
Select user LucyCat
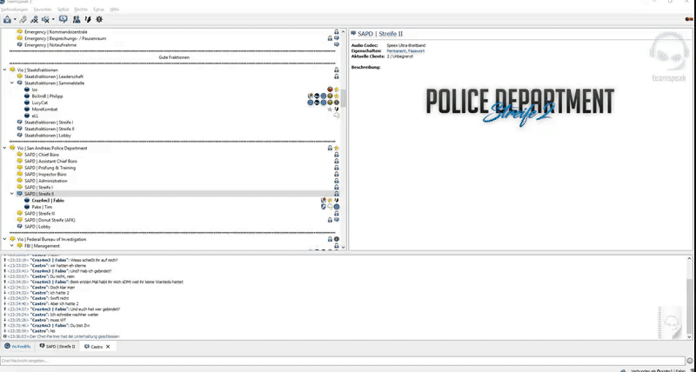(x=39, y=103)
